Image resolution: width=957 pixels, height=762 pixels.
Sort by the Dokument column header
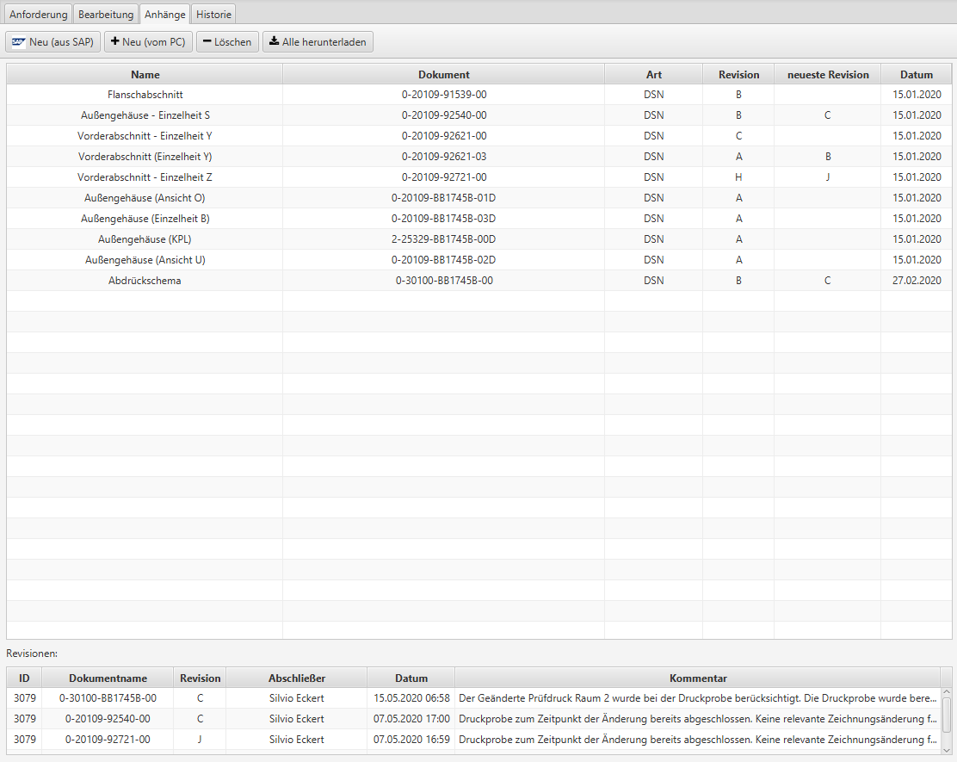[x=443, y=75]
